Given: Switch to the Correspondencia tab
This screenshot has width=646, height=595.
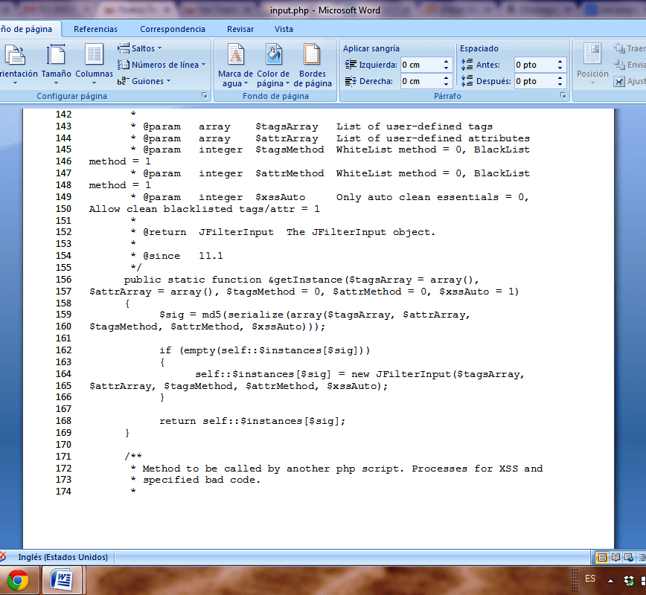Looking at the screenshot, I should (173, 29).
